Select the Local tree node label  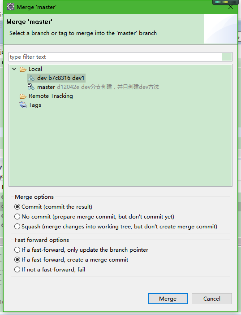click(x=35, y=69)
